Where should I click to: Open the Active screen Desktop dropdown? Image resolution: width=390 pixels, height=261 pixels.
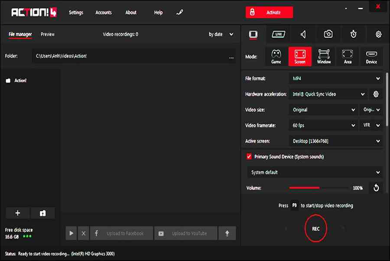pyautogui.click(x=335, y=141)
